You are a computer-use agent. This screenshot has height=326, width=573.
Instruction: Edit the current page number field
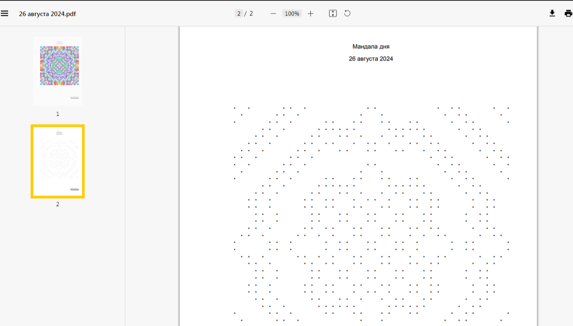coord(239,13)
